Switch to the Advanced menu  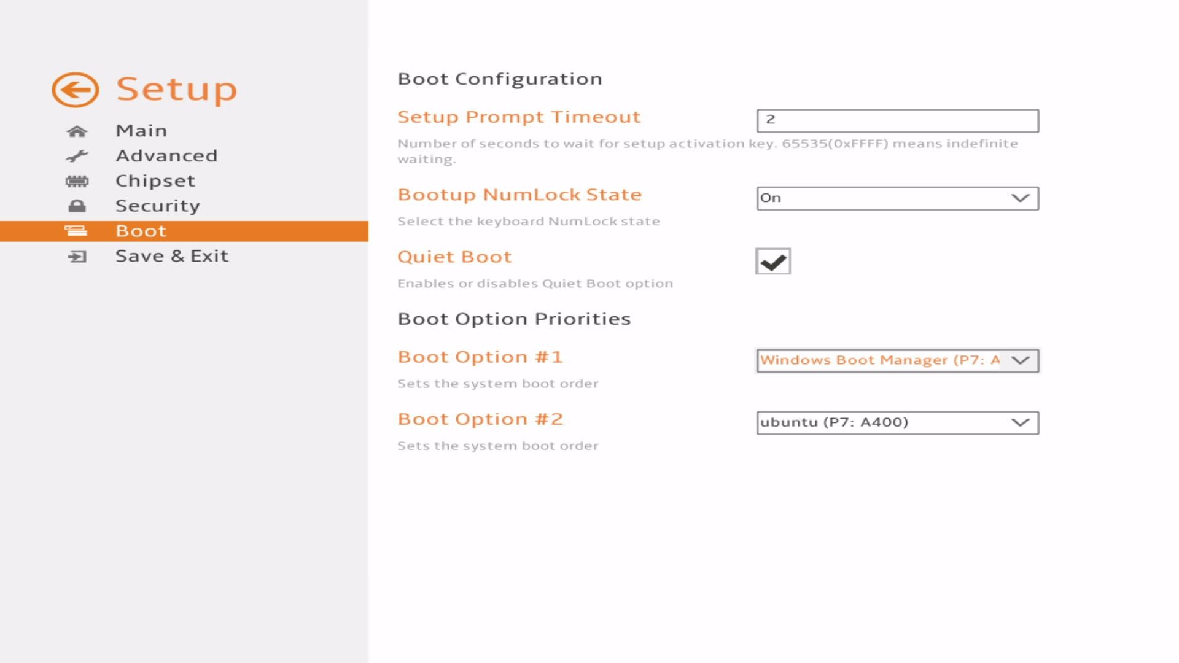pos(166,156)
